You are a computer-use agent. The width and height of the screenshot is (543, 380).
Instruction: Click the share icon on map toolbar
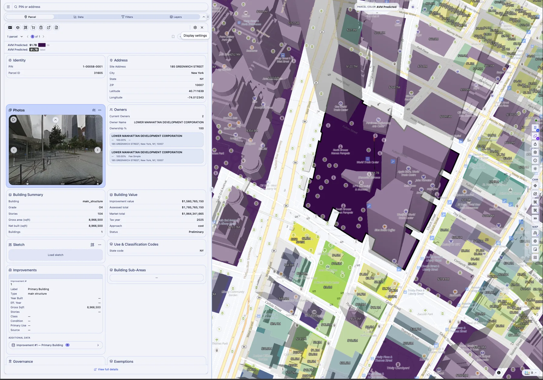click(x=535, y=144)
